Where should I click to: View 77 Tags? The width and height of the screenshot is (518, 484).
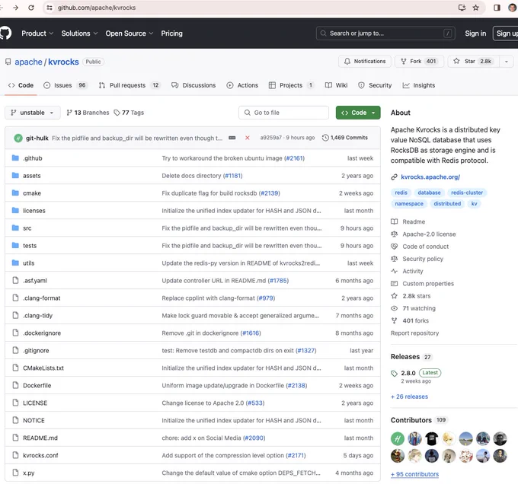coord(129,113)
